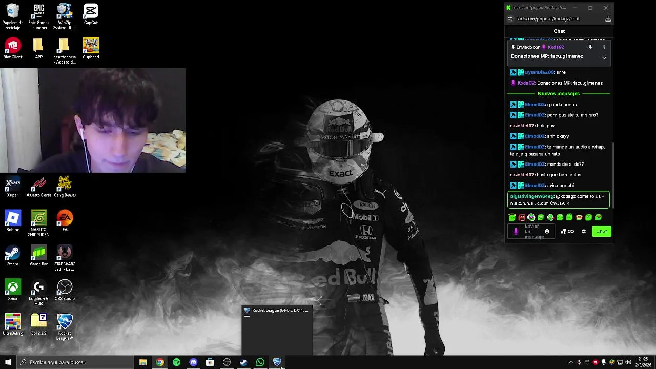Viewport: 656px width, 369px height.
Task: Open the Windows Start menu
Action: 8,362
